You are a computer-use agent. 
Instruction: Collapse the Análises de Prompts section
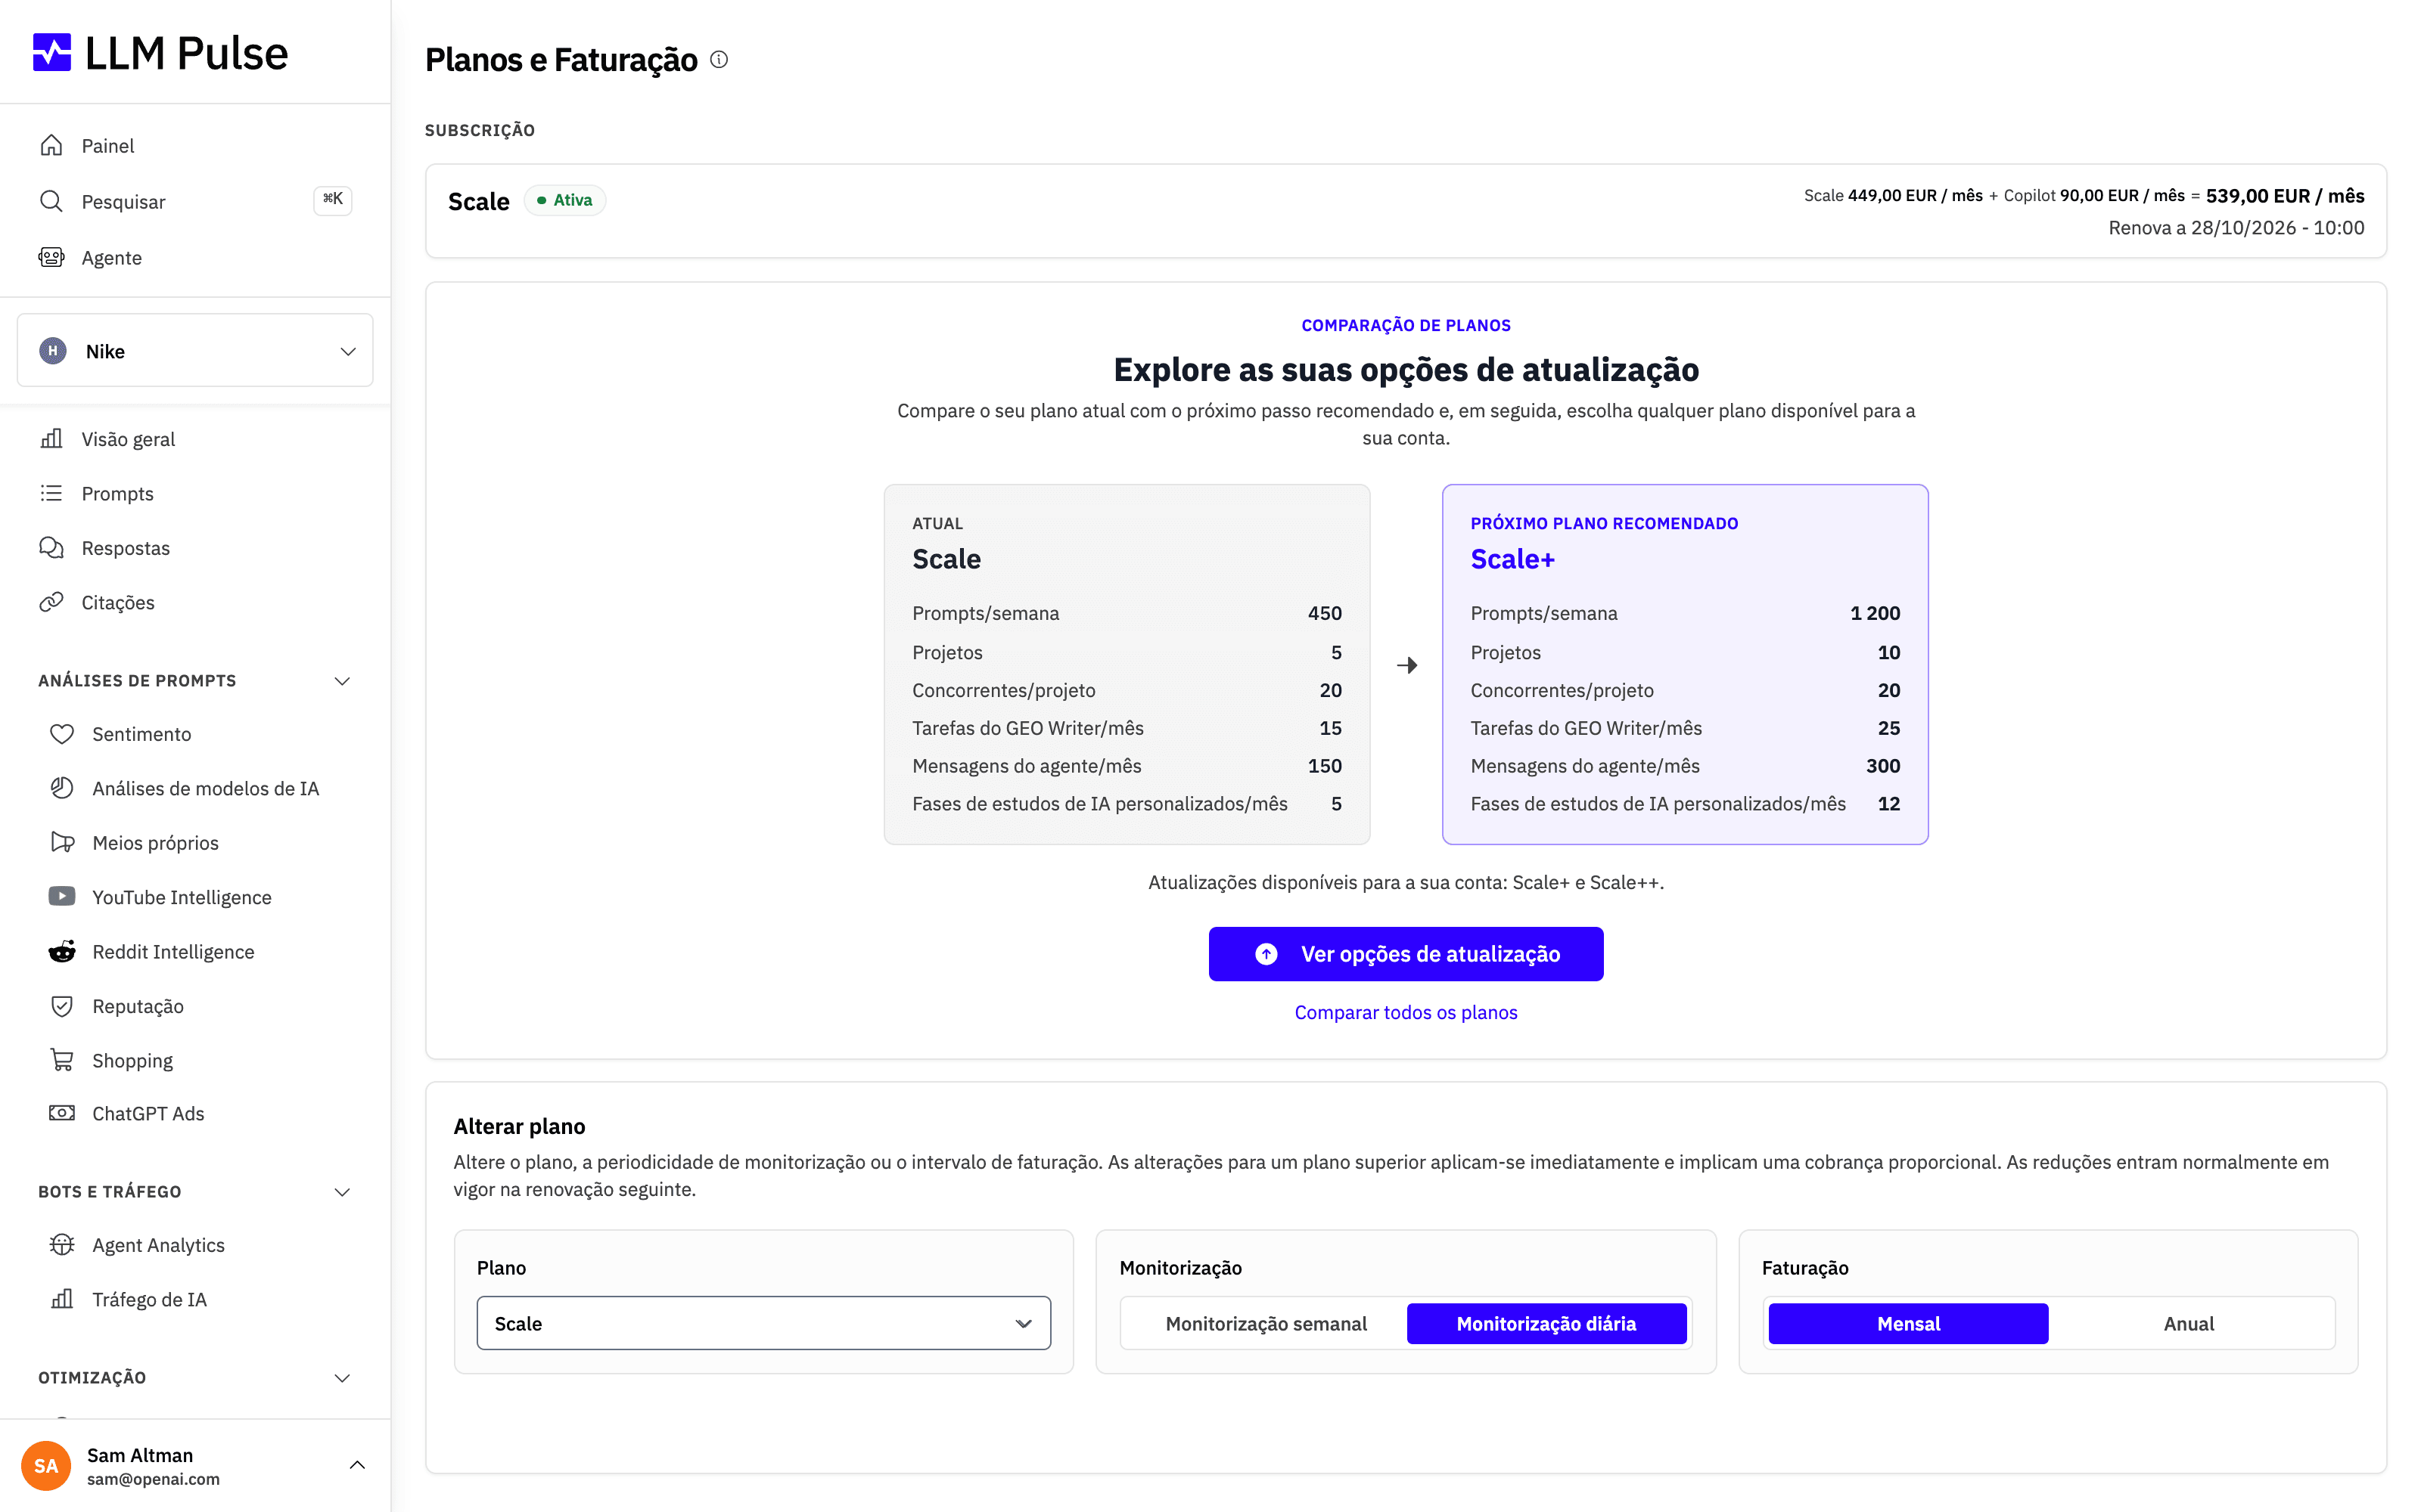342,681
